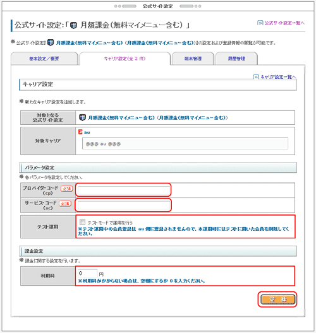316x333 pixels.
Task: Open the 端末管理 tab
Action: point(193,59)
